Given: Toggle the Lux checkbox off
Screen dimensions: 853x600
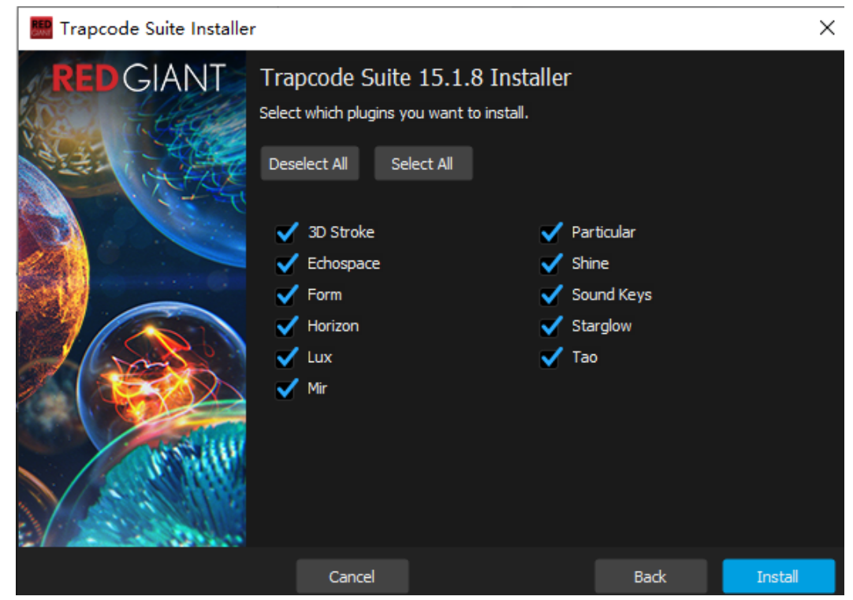Looking at the screenshot, I should 285,357.
